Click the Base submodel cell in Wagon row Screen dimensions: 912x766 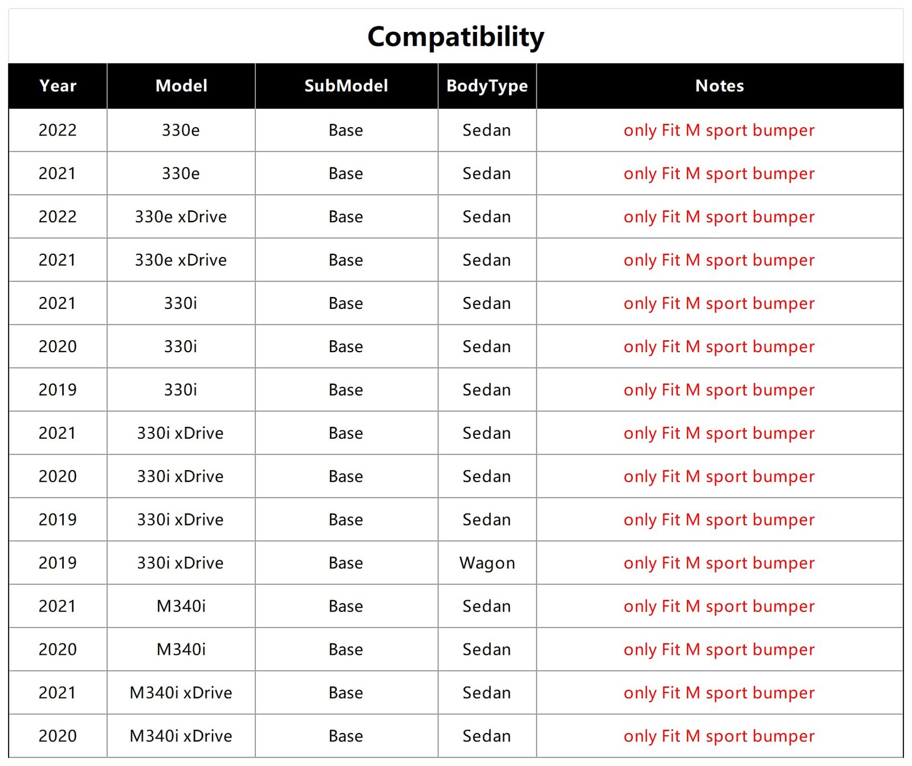point(346,563)
